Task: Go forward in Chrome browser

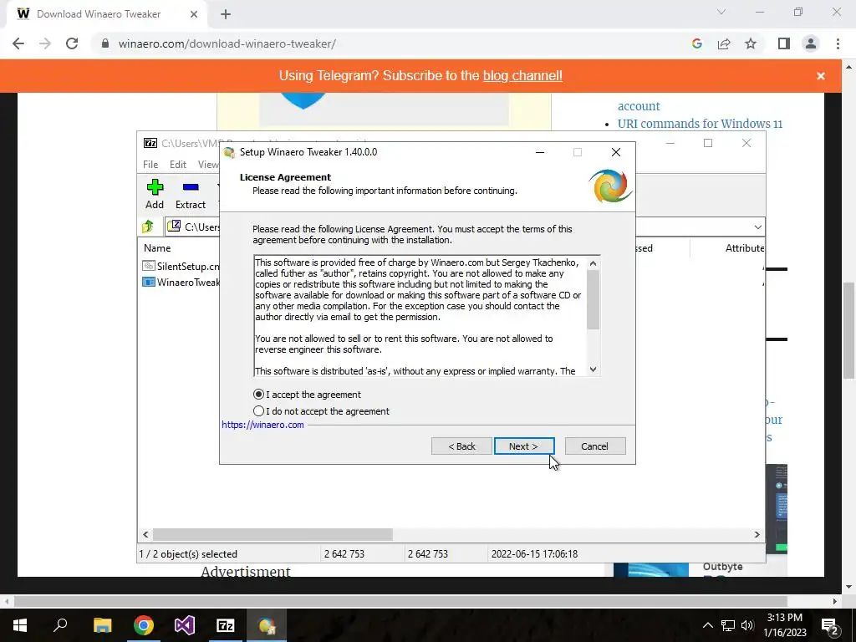Action: [45, 43]
